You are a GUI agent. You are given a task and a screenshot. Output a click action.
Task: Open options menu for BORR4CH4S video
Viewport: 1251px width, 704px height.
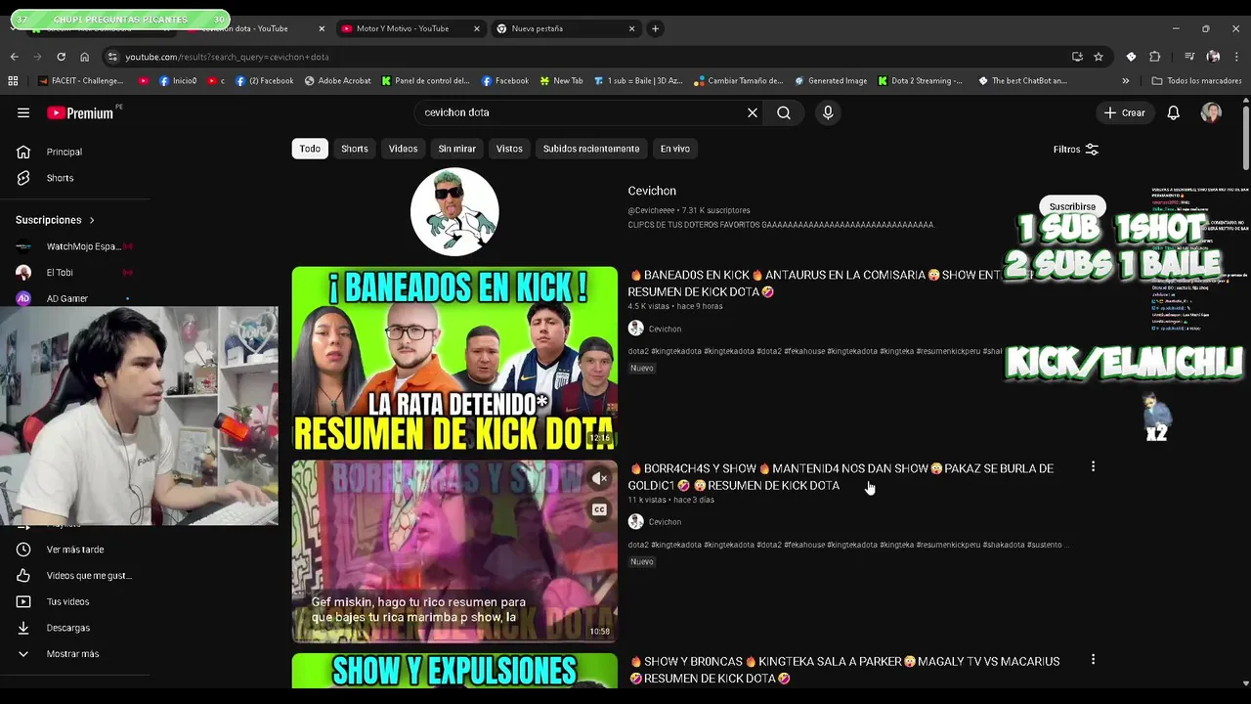click(x=1093, y=467)
